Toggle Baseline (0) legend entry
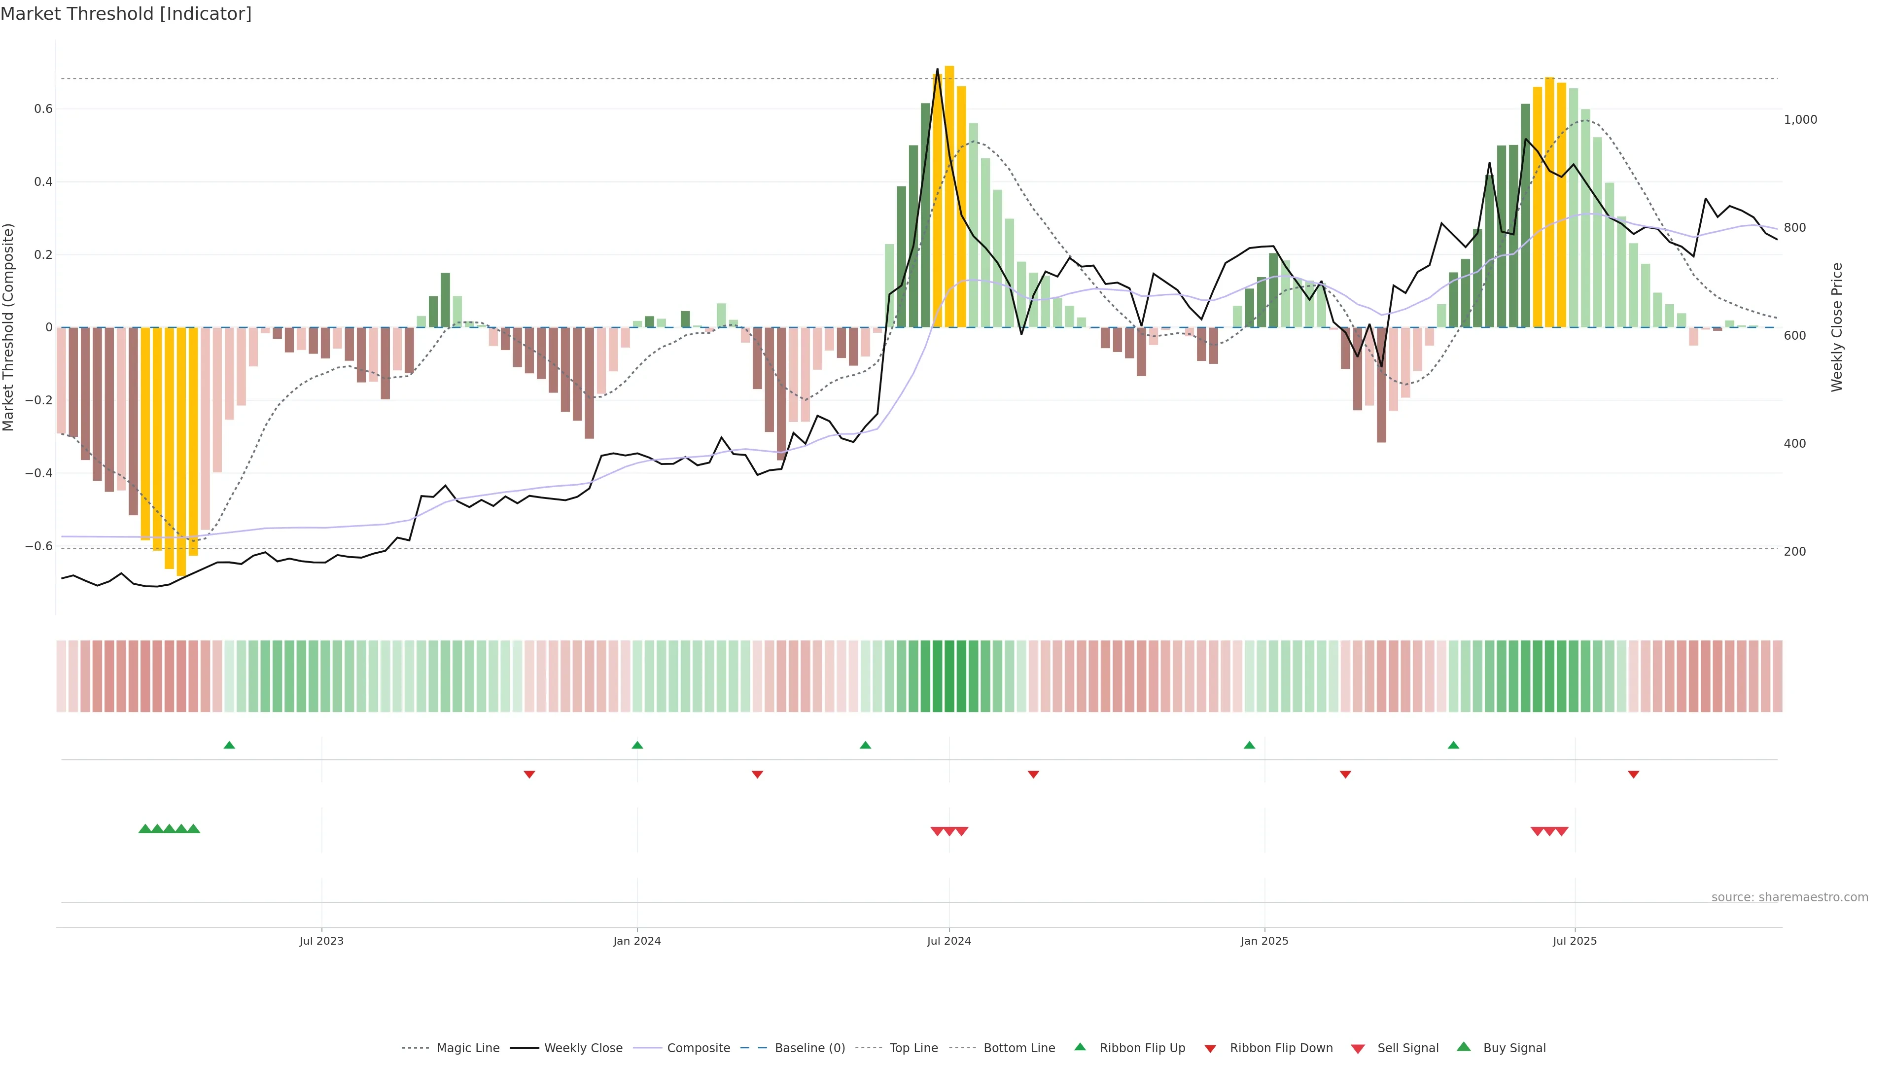 coord(809,1047)
